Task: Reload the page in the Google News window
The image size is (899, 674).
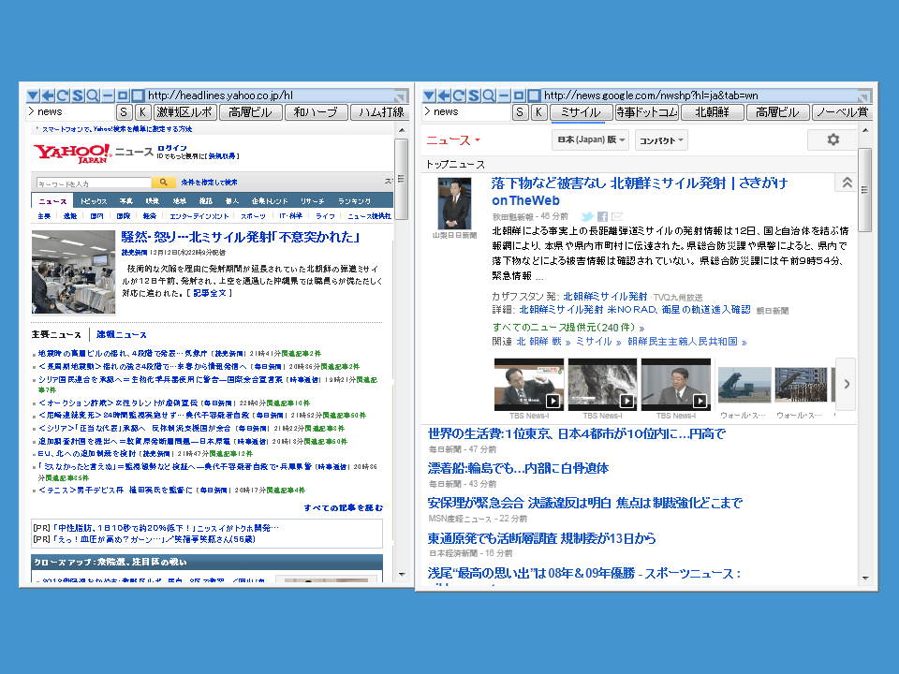Action: 459,95
